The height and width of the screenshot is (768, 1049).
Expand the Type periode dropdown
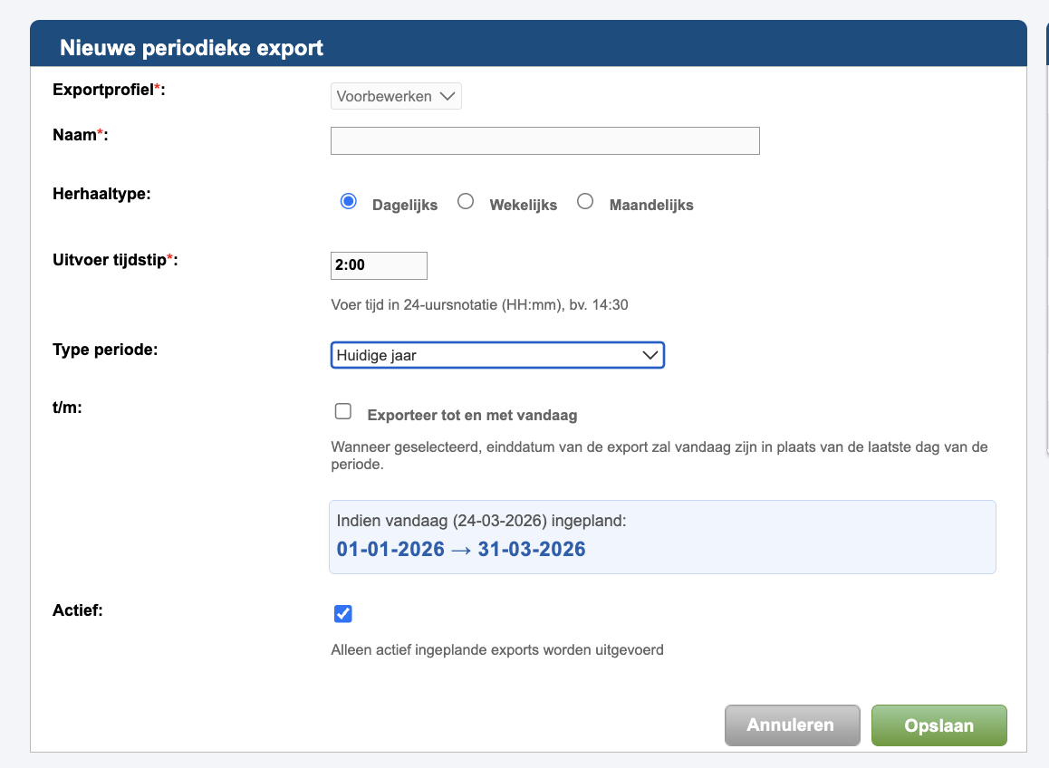tap(497, 355)
